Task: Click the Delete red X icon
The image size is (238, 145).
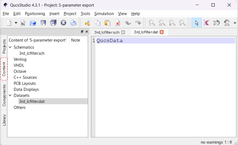Action: point(117,23)
